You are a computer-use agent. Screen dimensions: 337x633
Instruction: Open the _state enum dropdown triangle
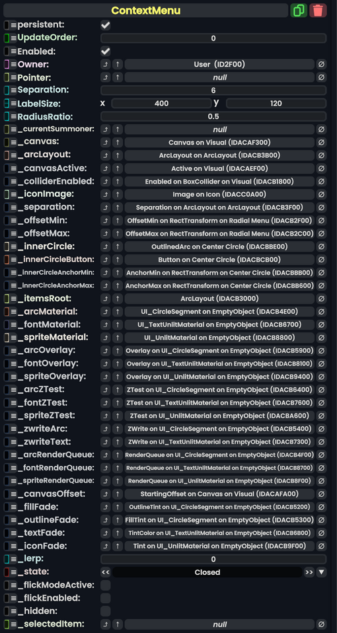tap(321, 572)
